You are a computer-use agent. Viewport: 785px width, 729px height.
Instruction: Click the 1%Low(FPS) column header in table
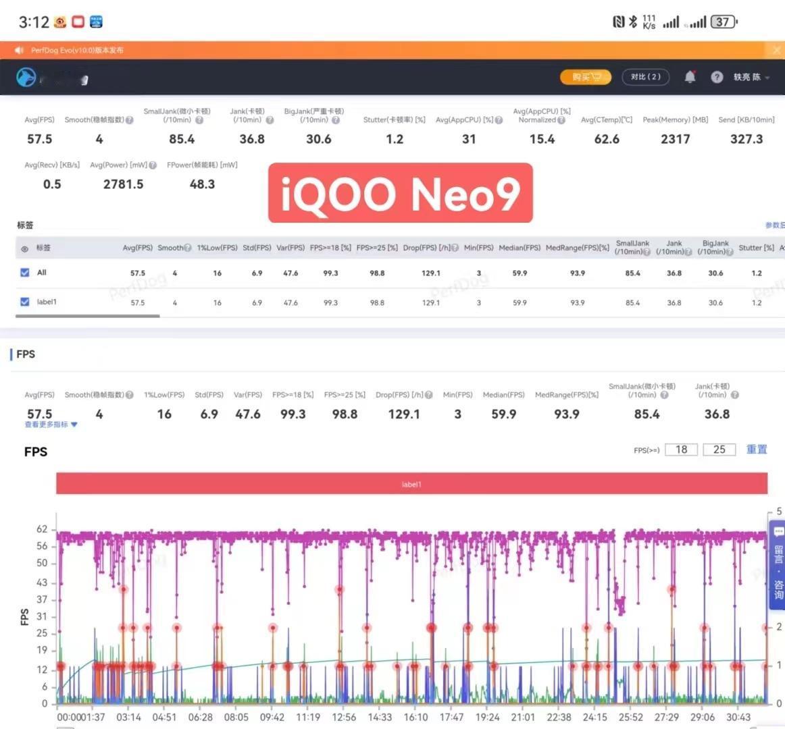click(x=218, y=248)
